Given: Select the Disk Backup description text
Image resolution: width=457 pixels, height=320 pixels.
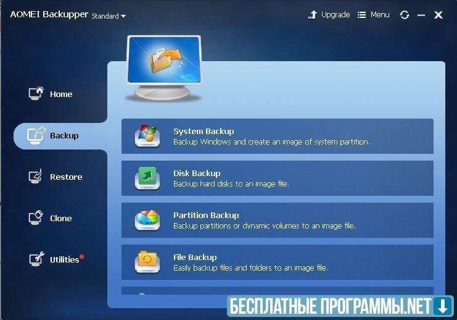Looking at the screenshot, I should 231,184.
